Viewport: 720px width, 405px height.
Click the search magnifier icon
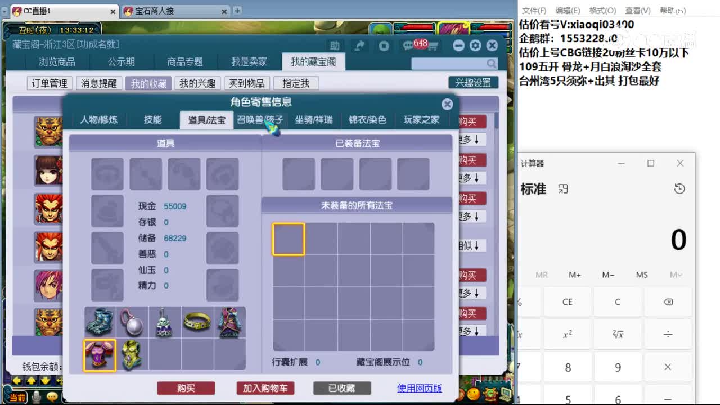[x=491, y=64]
